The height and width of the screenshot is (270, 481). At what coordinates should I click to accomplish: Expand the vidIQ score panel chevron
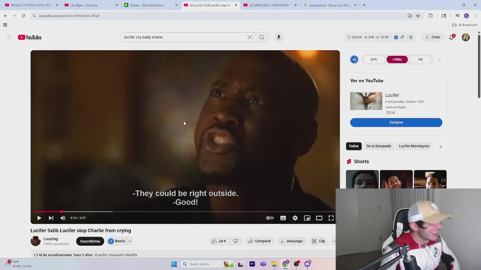(x=439, y=59)
